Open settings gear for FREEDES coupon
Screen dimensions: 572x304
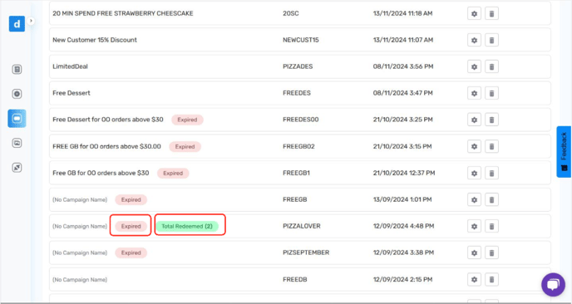474,93
